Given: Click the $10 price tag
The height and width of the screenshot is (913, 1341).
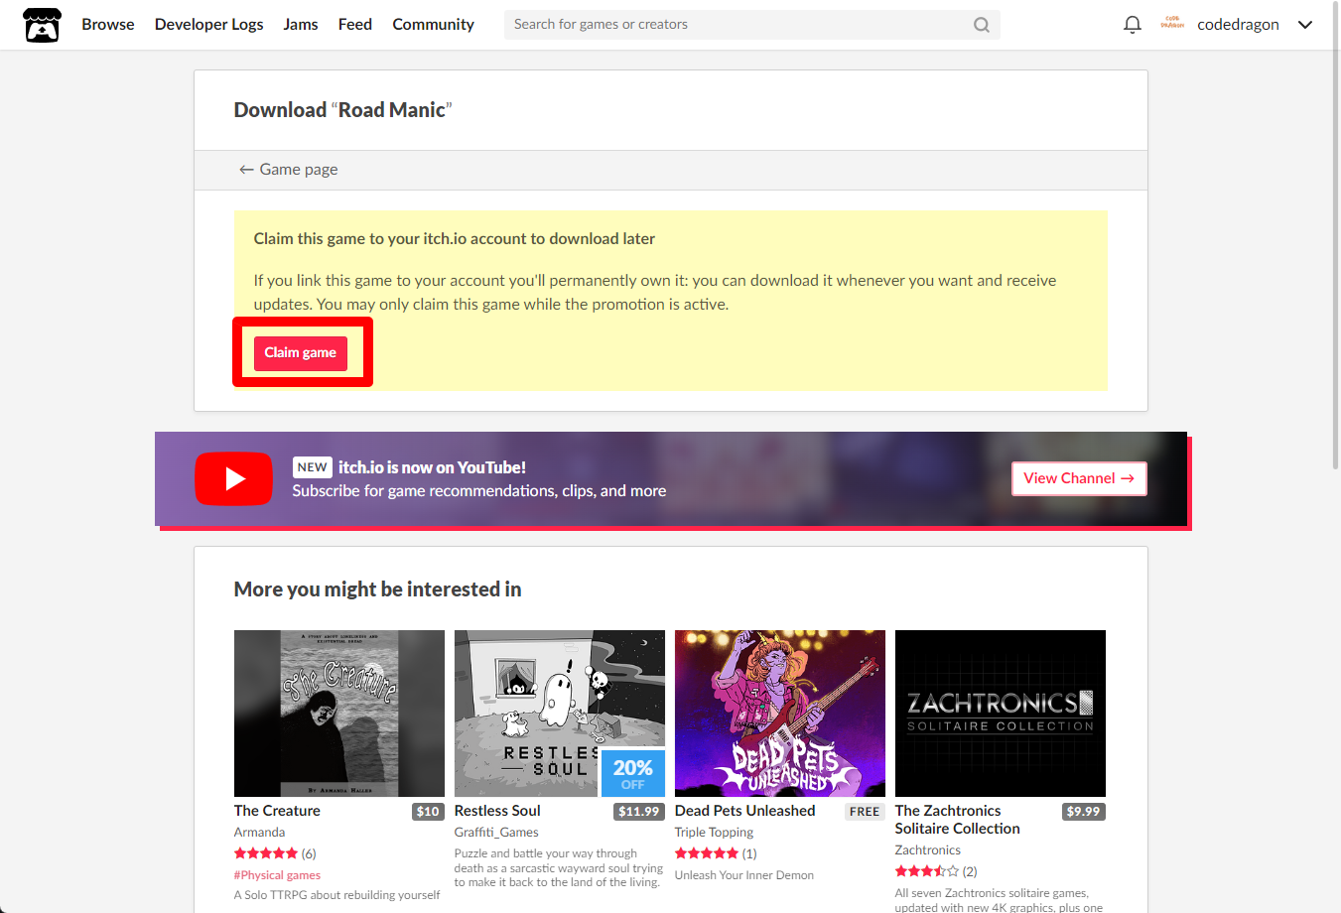Looking at the screenshot, I should 428,812.
